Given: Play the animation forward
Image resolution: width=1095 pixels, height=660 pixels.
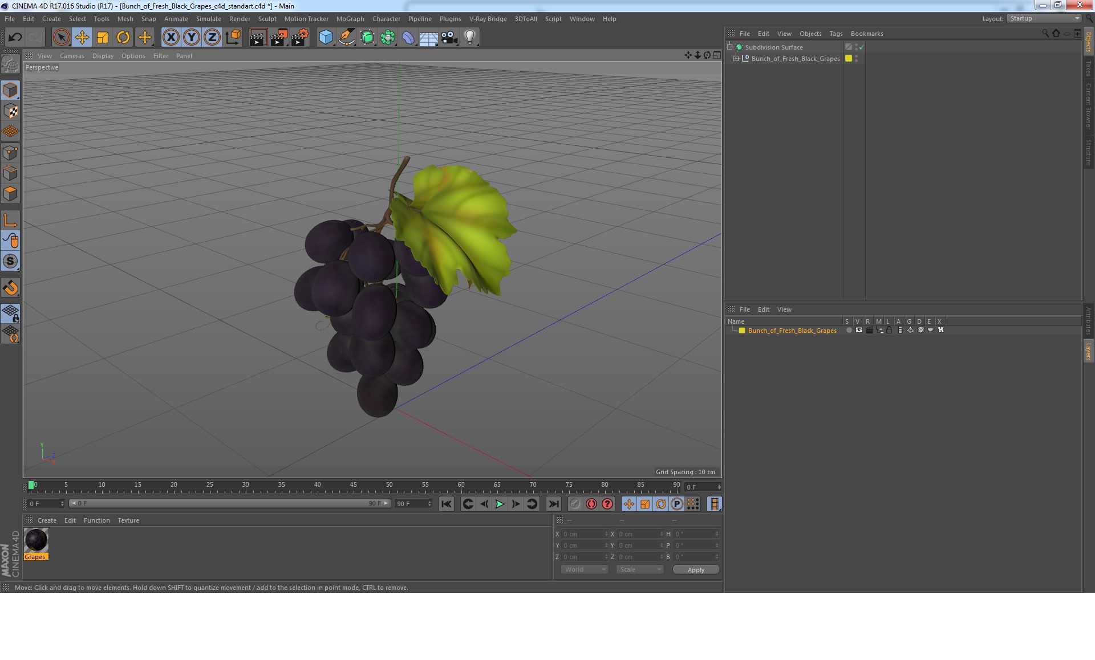Looking at the screenshot, I should (x=500, y=504).
